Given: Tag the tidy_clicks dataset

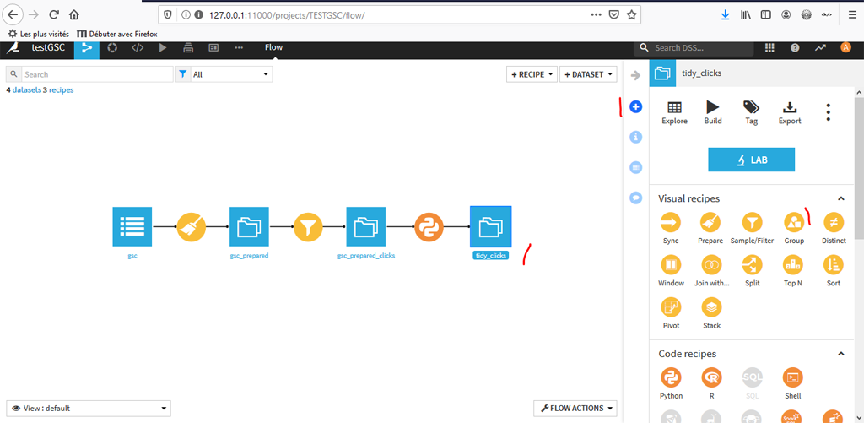Looking at the screenshot, I should [750, 112].
